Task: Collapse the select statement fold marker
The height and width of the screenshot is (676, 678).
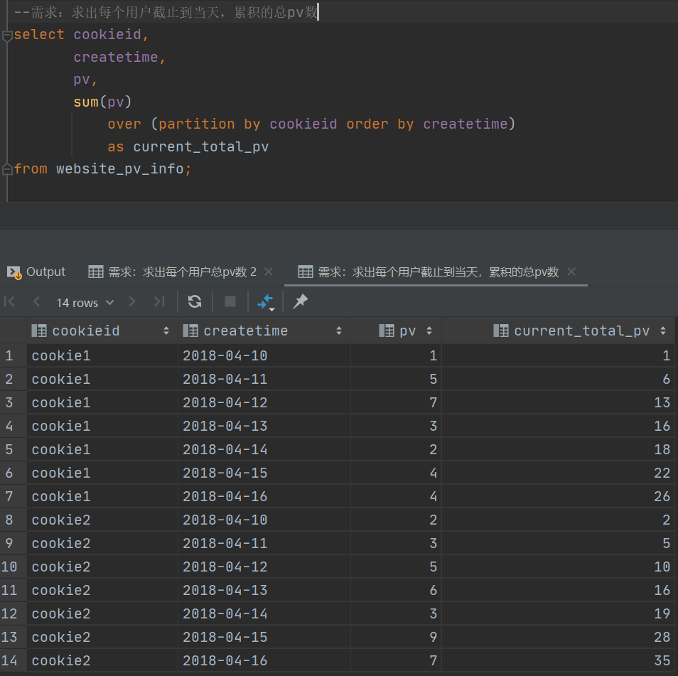Action: pos(7,36)
